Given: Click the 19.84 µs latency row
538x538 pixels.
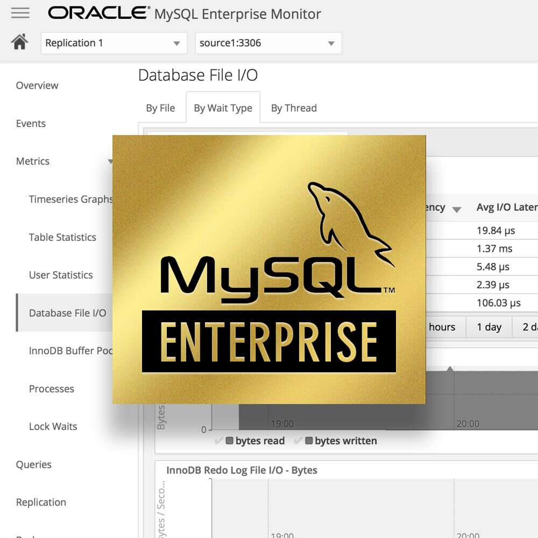Looking at the screenshot, I should coord(495,231).
